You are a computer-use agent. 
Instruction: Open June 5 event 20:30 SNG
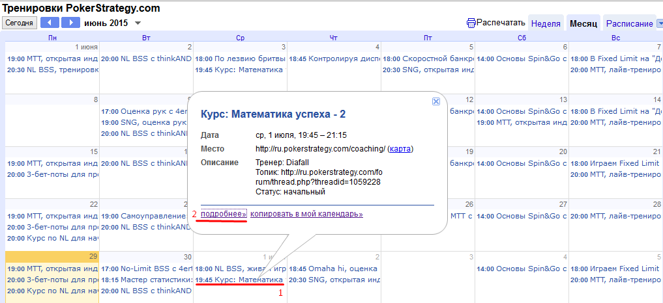tap(428, 70)
